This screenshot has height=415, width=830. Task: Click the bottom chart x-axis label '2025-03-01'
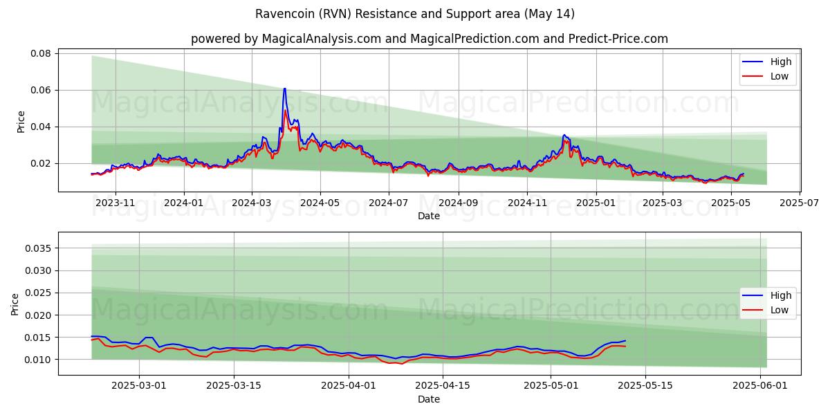click(x=139, y=385)
